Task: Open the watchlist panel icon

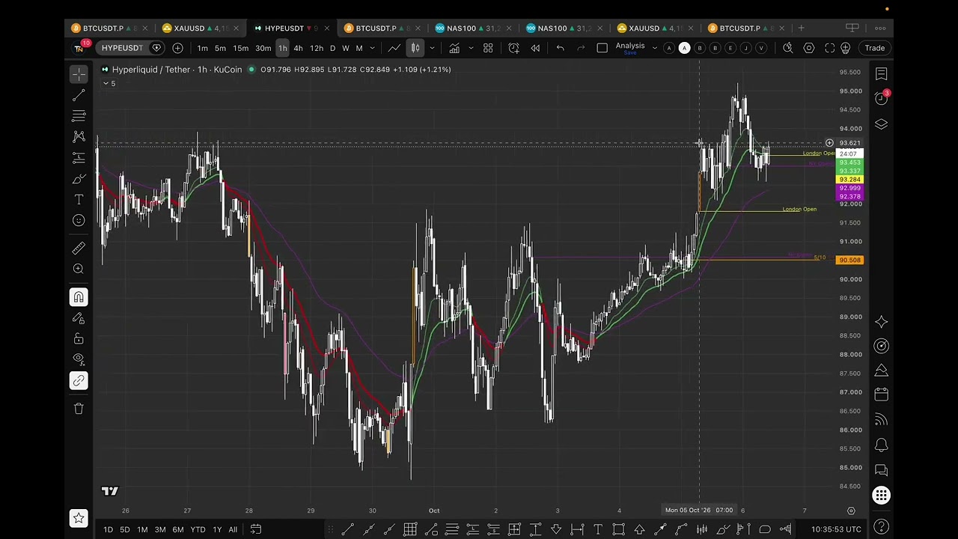Action: tap(881, 74)
